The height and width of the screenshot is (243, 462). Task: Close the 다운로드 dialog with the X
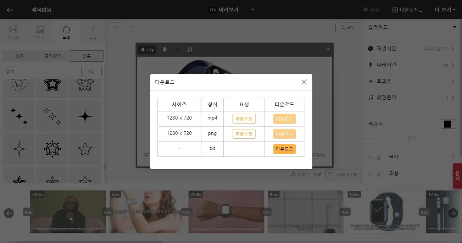(x=304, y=82)
